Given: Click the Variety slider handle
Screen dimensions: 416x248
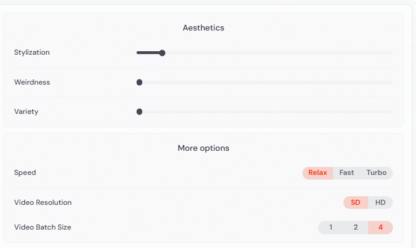Looking at the screenshot, I should point(139,112).
